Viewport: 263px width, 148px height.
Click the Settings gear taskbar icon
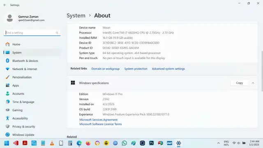coord(179,143)
